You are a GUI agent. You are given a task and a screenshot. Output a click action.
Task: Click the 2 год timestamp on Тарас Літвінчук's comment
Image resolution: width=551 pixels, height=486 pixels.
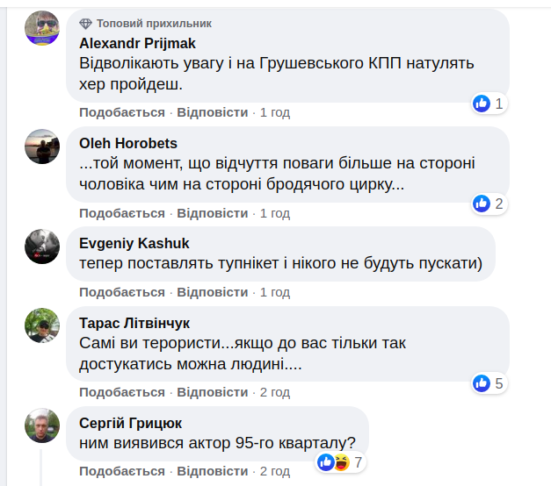[274, 392]
